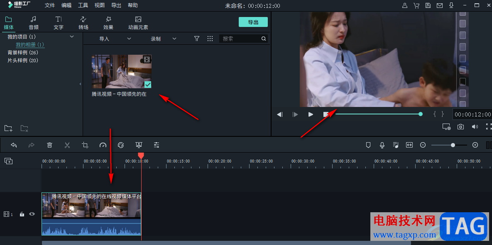492x245 pixels.
Task: Adjust the preview volume speaker icon
Action: click(x=475, y=126)
